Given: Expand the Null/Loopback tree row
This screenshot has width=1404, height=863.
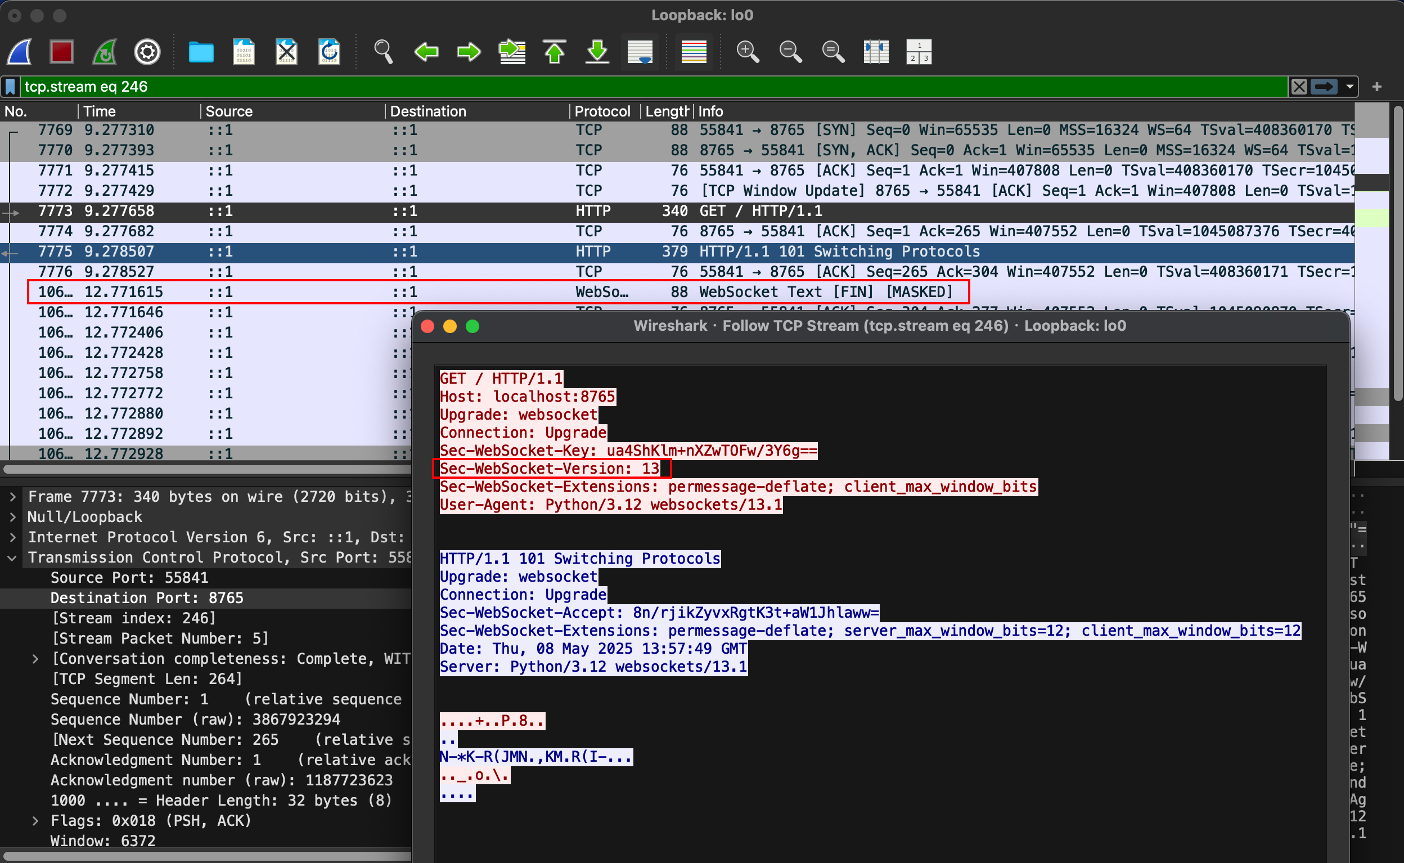Looking at the screenshot, I should [12, 517].
